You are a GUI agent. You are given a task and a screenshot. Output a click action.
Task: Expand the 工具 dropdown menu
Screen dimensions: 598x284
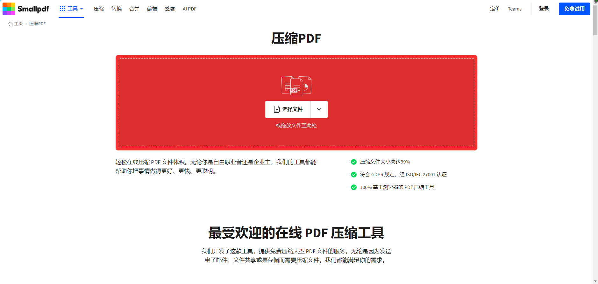click(73, 9)
